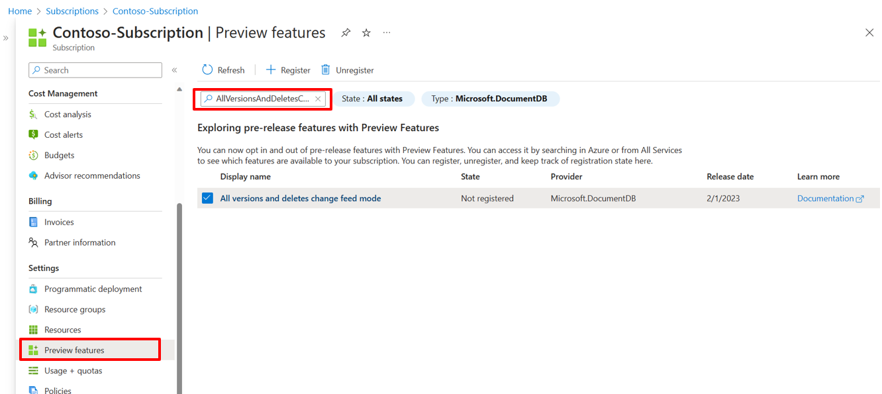
Task: Focus the sidebar Search field
Action: 95,70
